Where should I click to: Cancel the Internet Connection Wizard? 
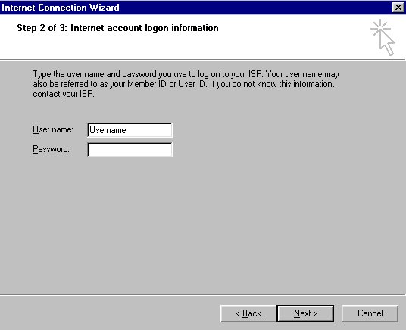[x=370, y=313]
